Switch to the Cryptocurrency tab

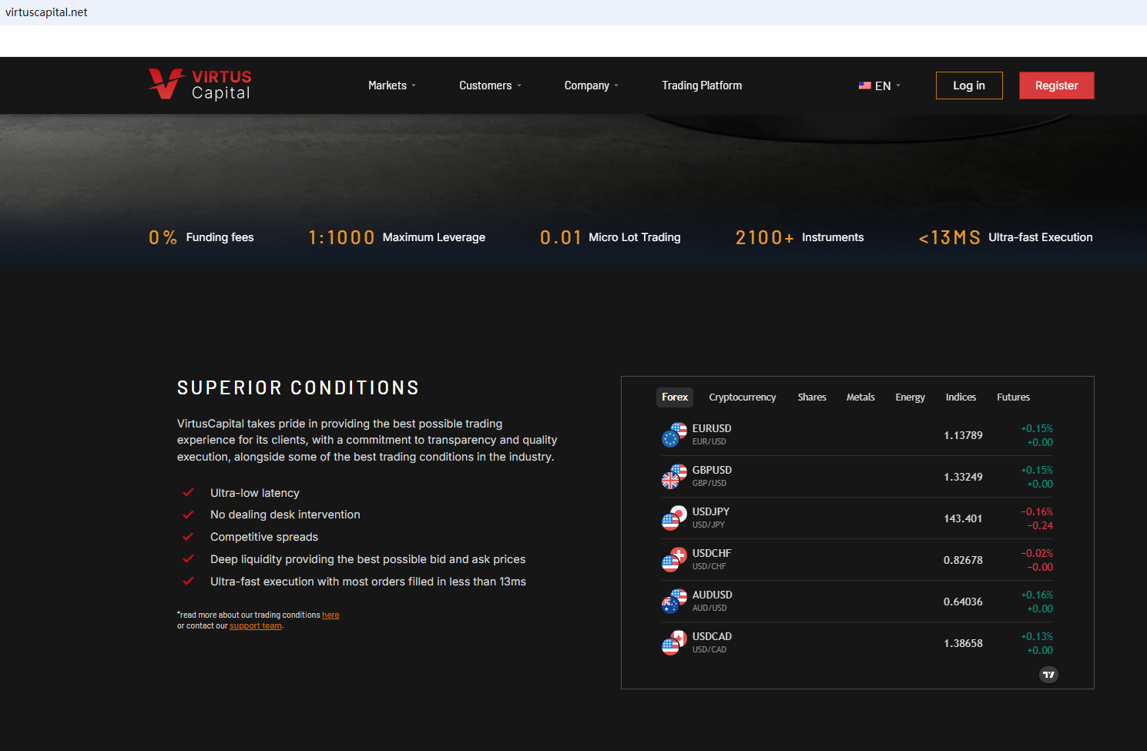point(742,397)
